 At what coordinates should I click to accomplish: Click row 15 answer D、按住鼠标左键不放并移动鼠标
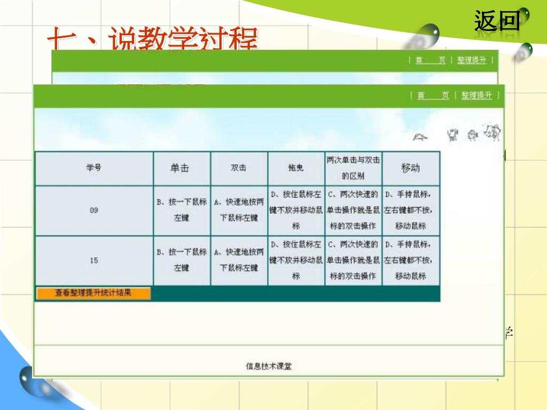(296, 261)
